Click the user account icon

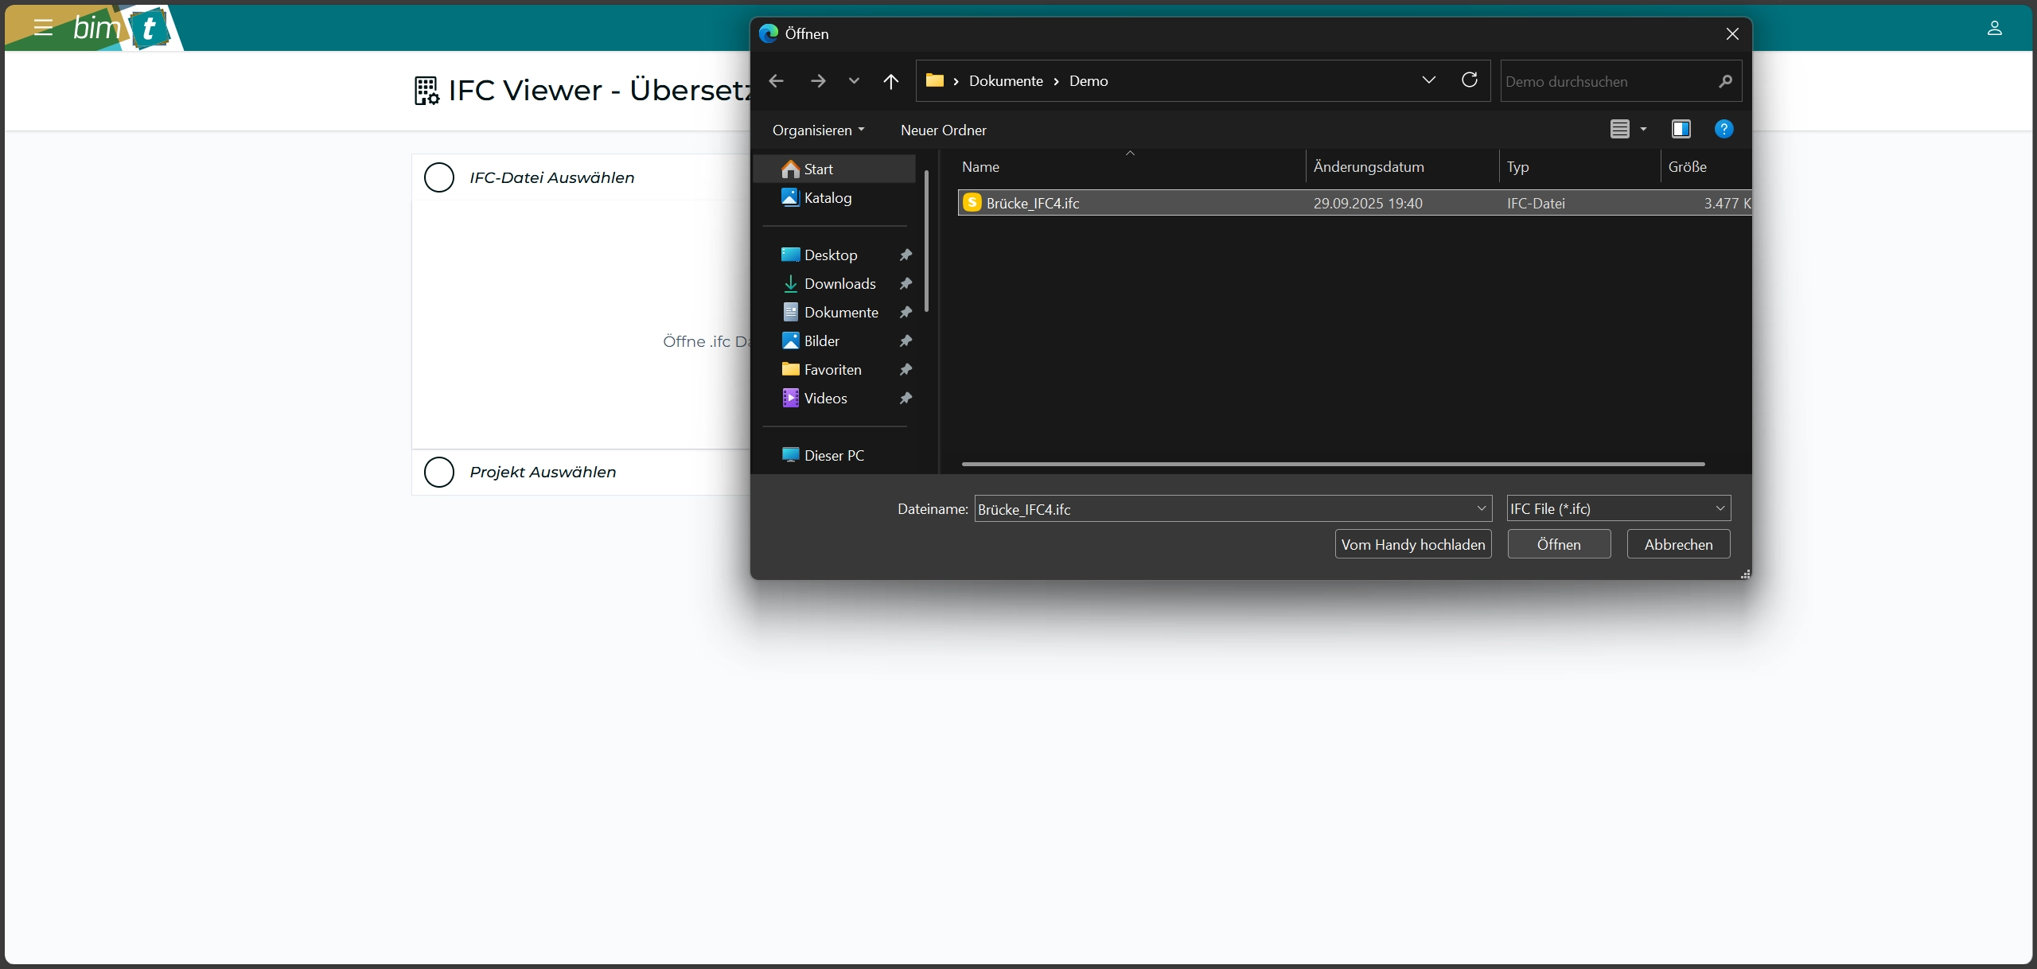1994,29
